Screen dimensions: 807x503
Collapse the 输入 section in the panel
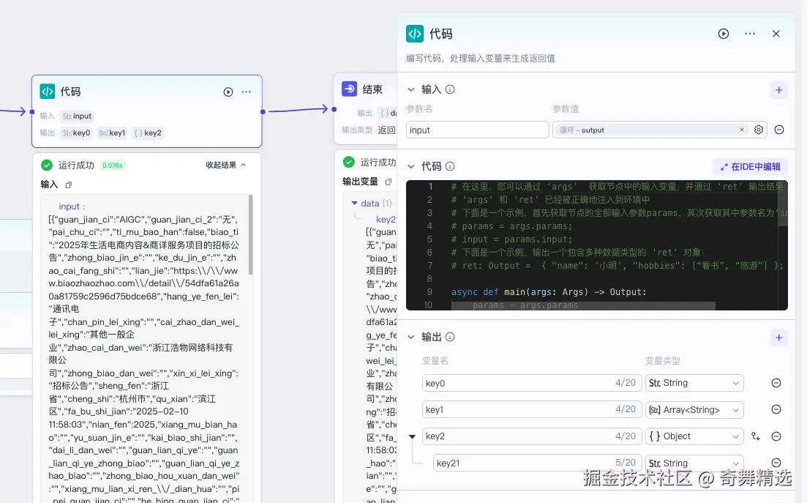[x=410, y=89]
